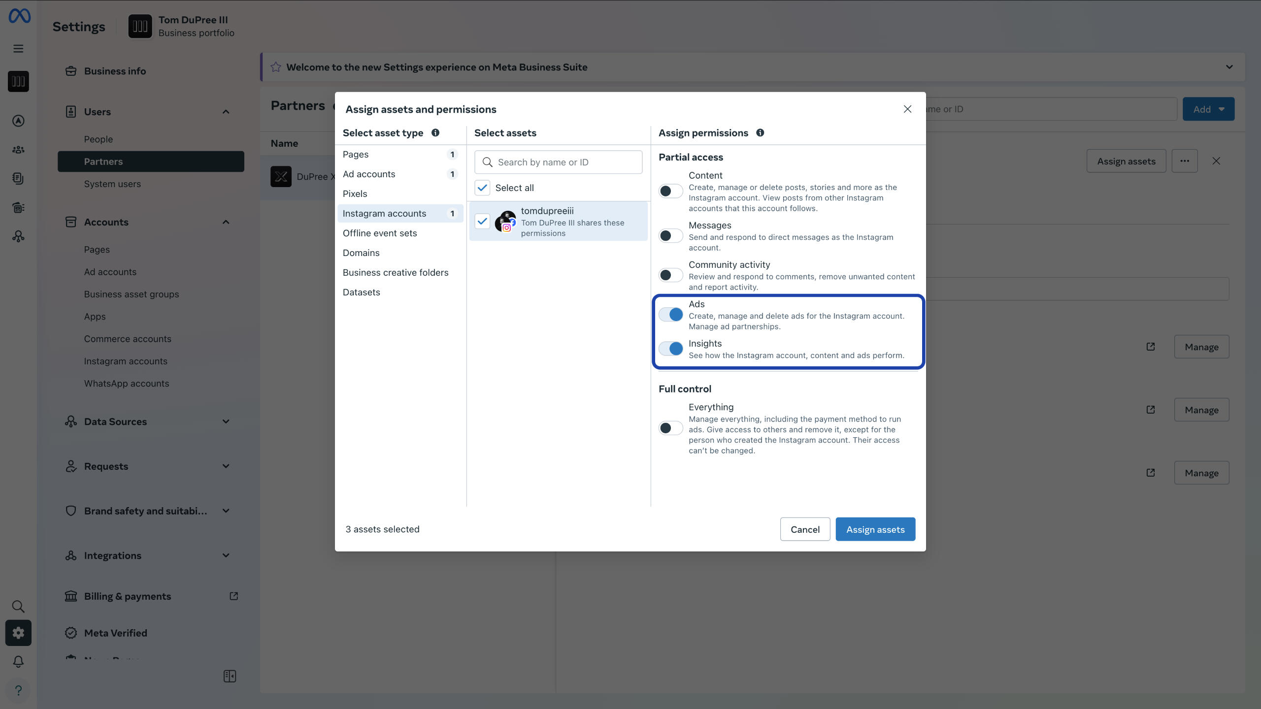The width and height of the screenshot is (1261, 709).
Task: Collapse the Users section chevron
Action: point(226,112)
